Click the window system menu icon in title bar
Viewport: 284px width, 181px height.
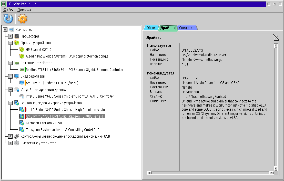click(4, 4)
